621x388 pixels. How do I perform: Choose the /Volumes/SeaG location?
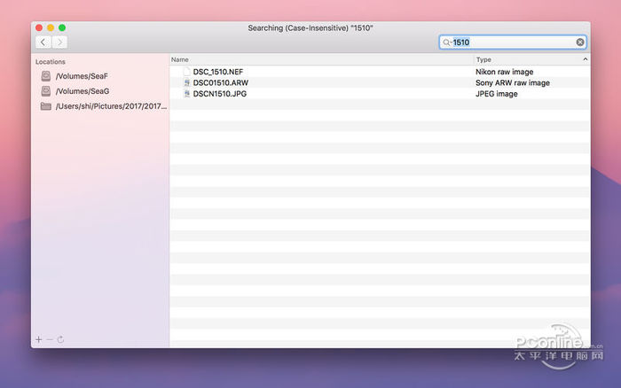[83, 91]
